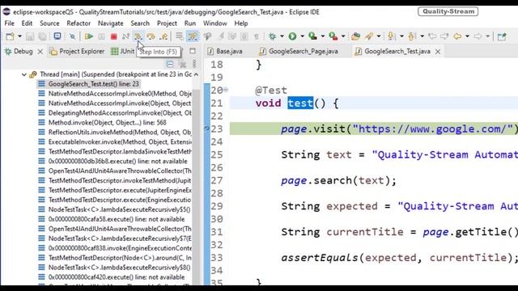The width and height of the screenshot is (518, 291).
Task: Open the Window menu
Action: coord(215,23)
